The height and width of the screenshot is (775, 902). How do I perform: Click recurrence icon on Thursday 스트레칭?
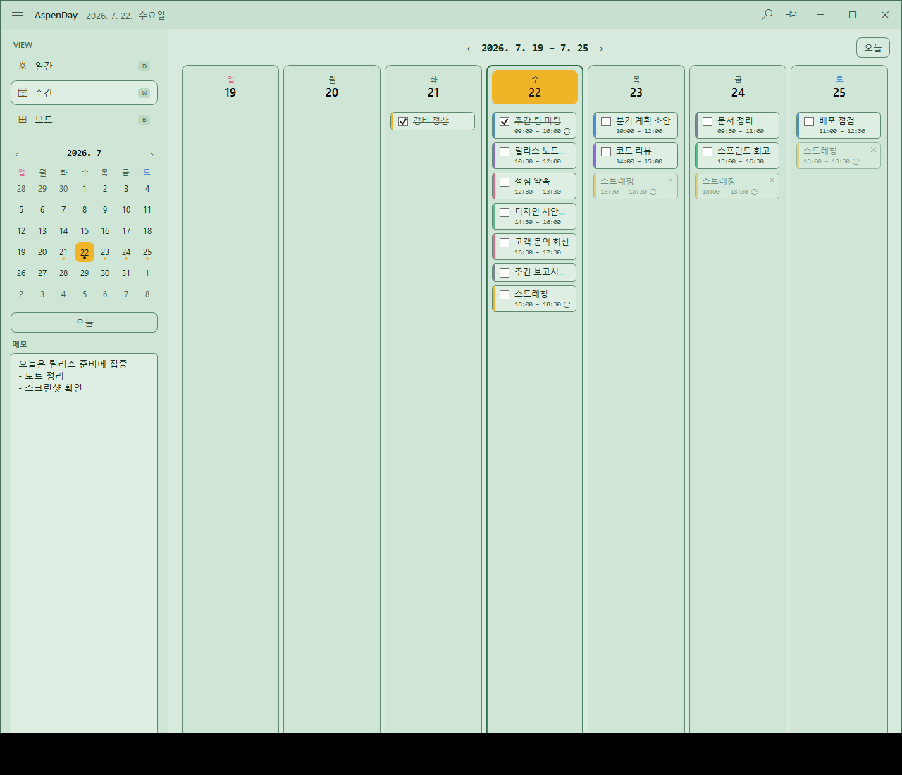(653, 192)
